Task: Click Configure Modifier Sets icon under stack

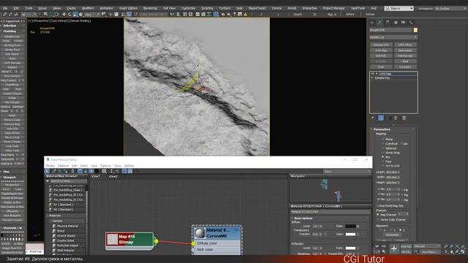Action: click(x=404, y=118)
